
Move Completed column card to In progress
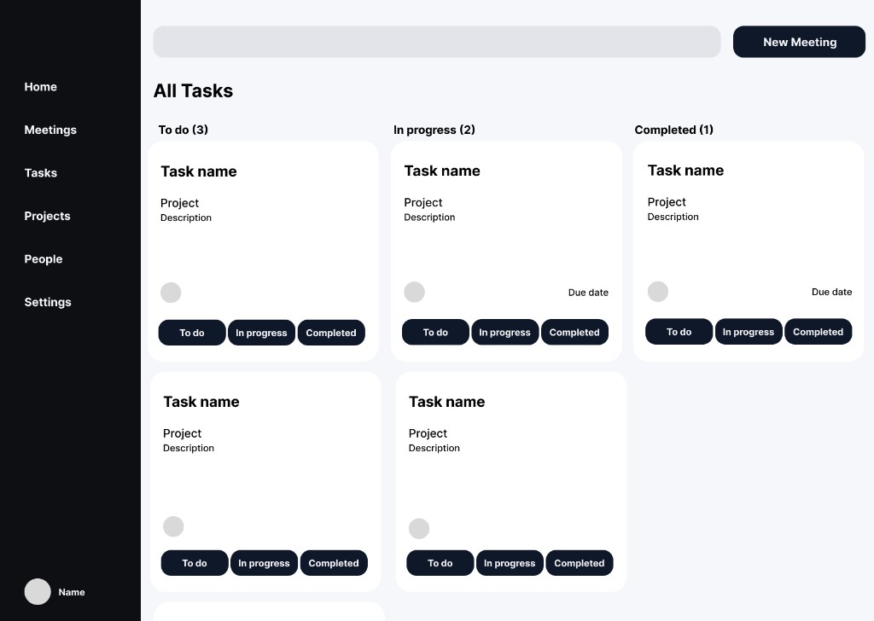749,331
